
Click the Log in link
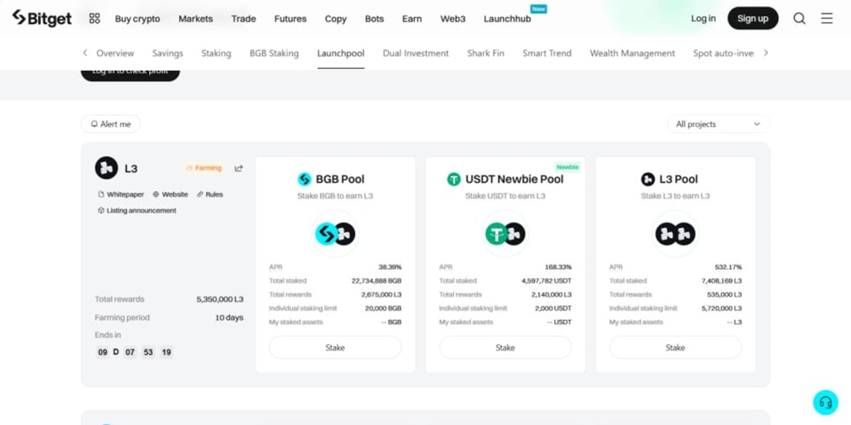coord(703,19)
